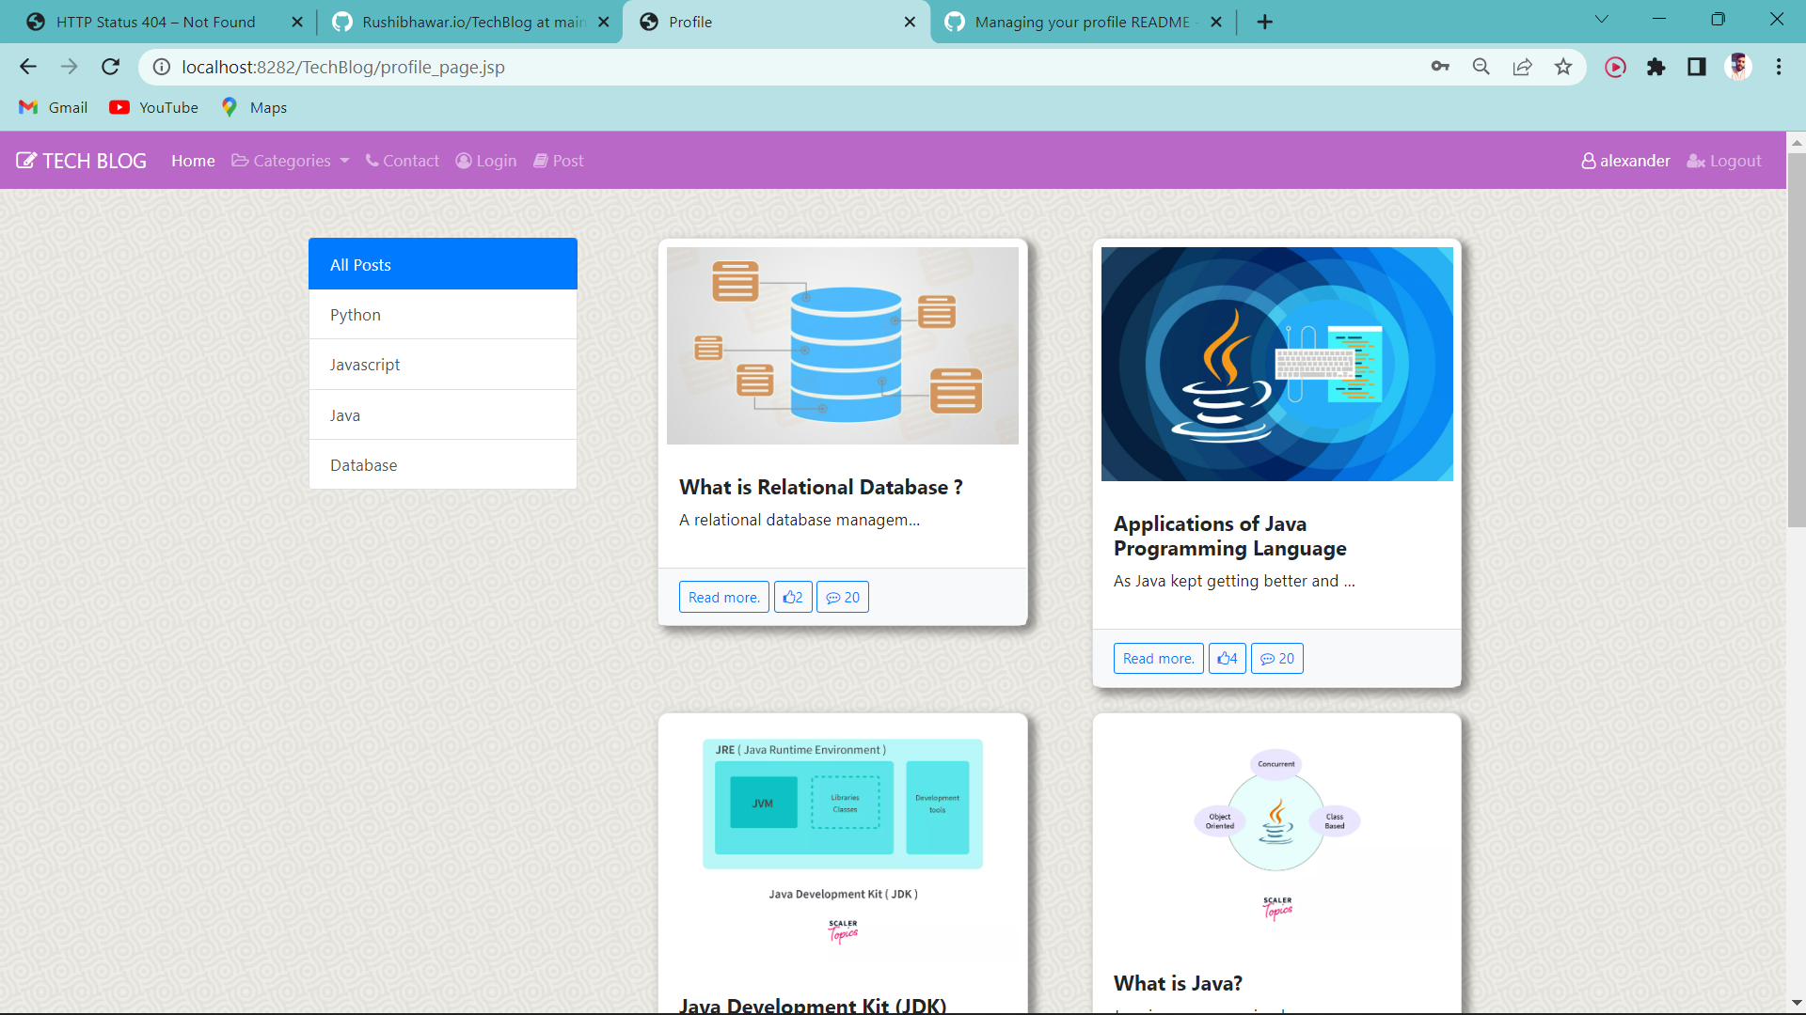Select the phone icon next to Contact
Screen dimensions: 1806x1015
click(371, 160)
